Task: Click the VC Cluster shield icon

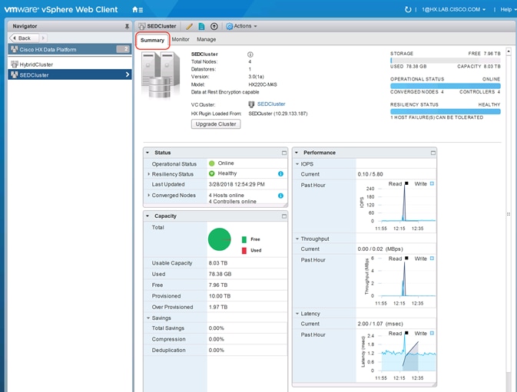Action: [251, 104]
